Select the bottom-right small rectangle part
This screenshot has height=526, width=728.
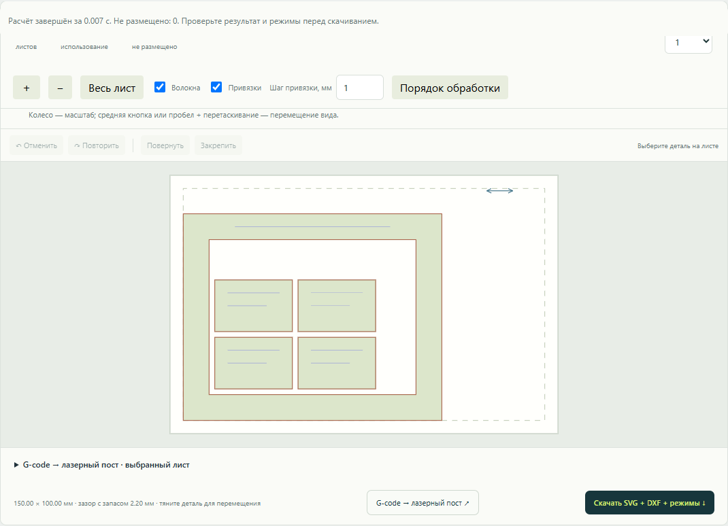337,363
